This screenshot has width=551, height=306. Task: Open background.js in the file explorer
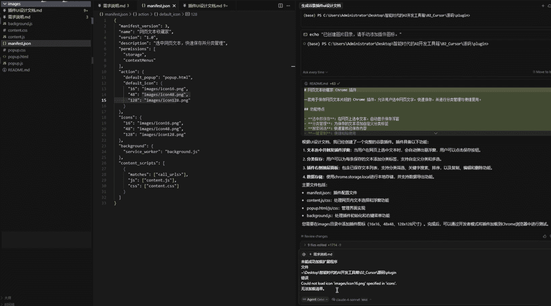coord(20,24)
